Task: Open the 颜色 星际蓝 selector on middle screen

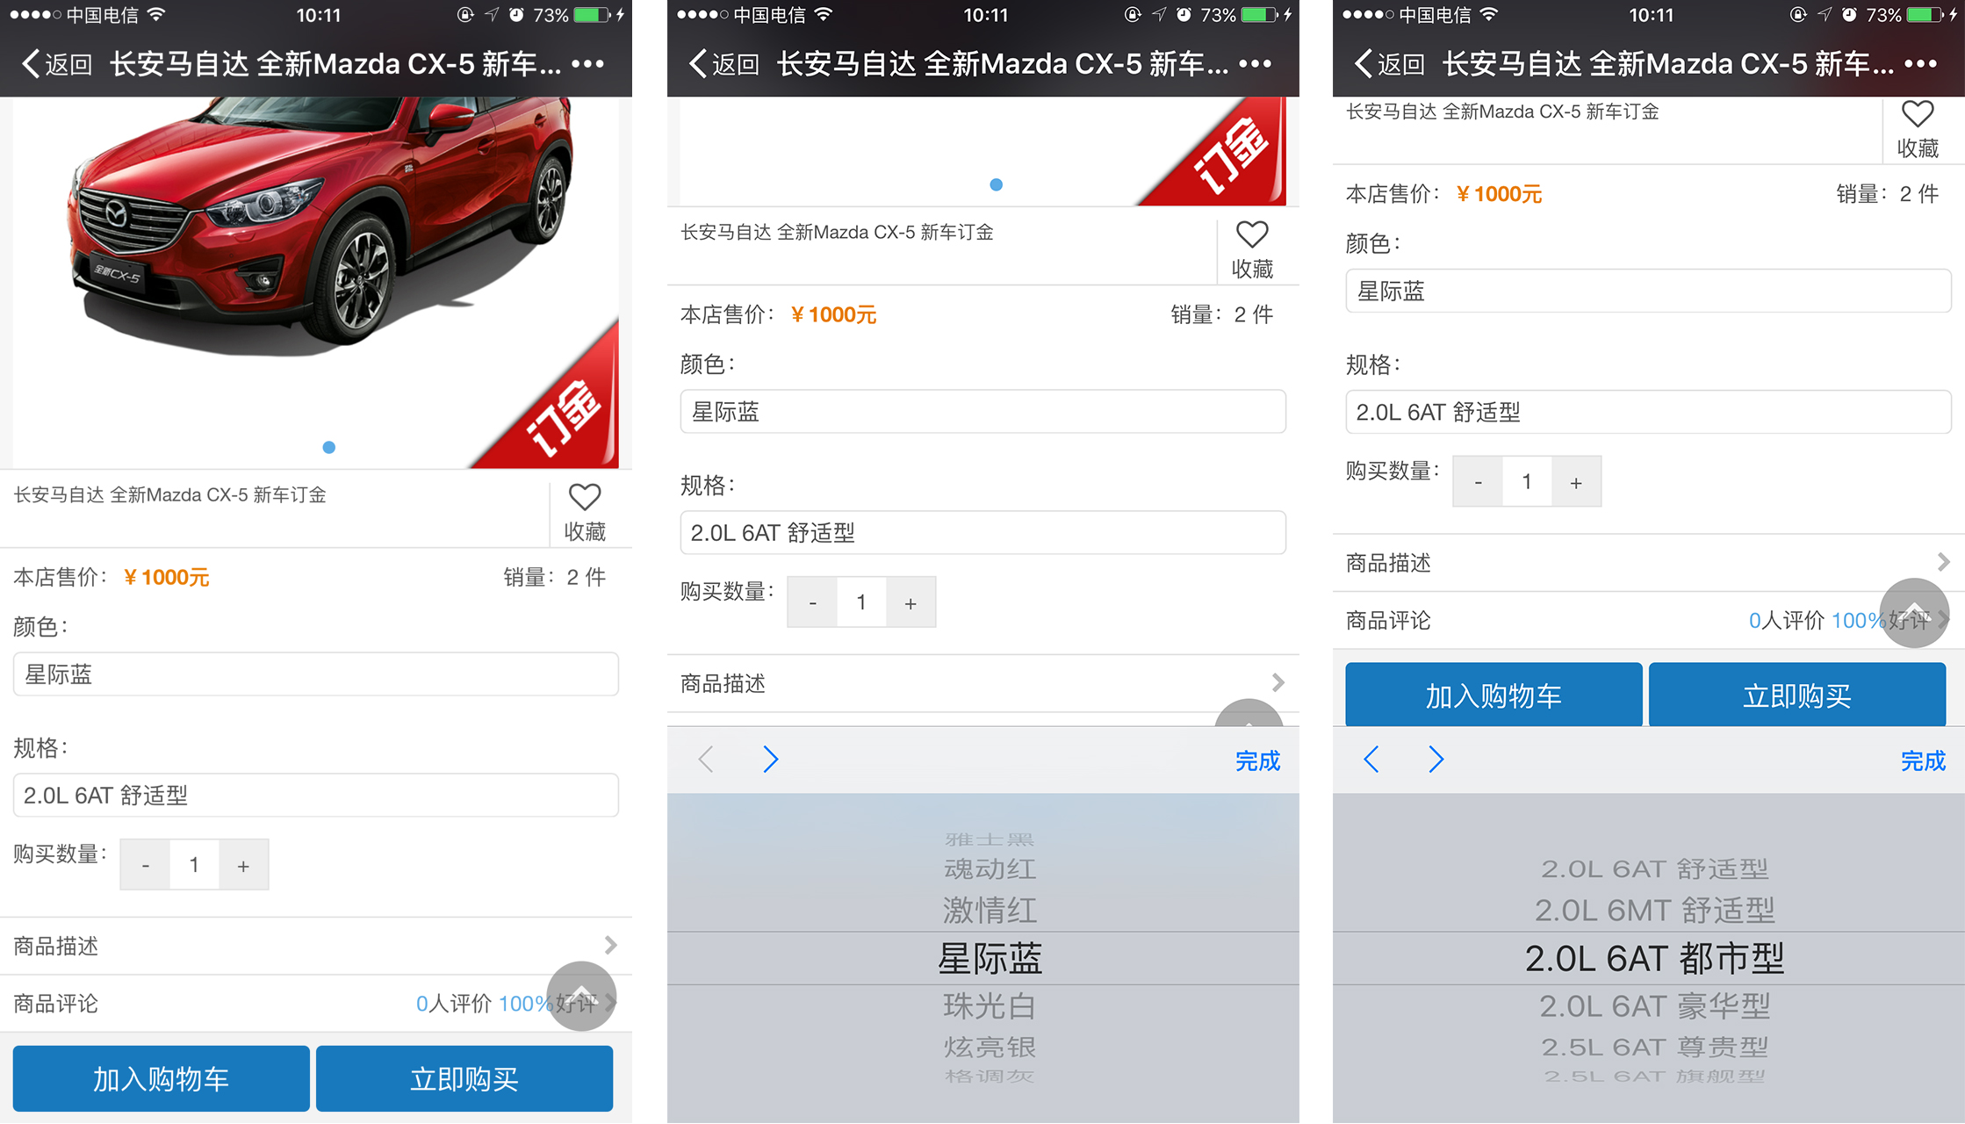Action: [983, 412]
